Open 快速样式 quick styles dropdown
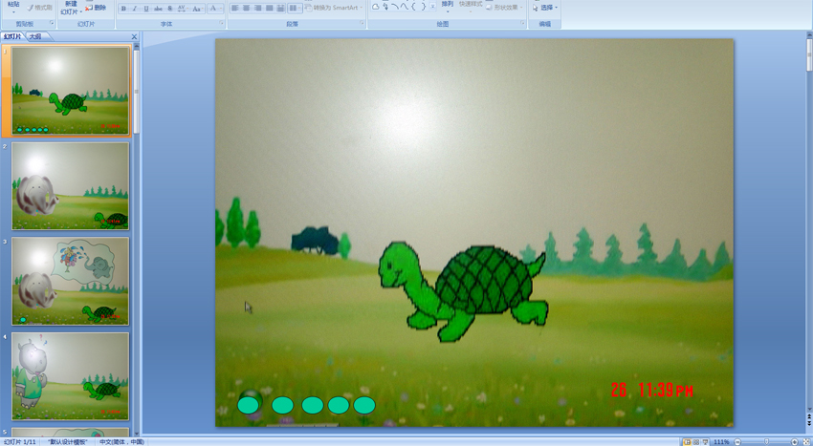The height and width of the screenshot is (446, 813). [471, 6]
